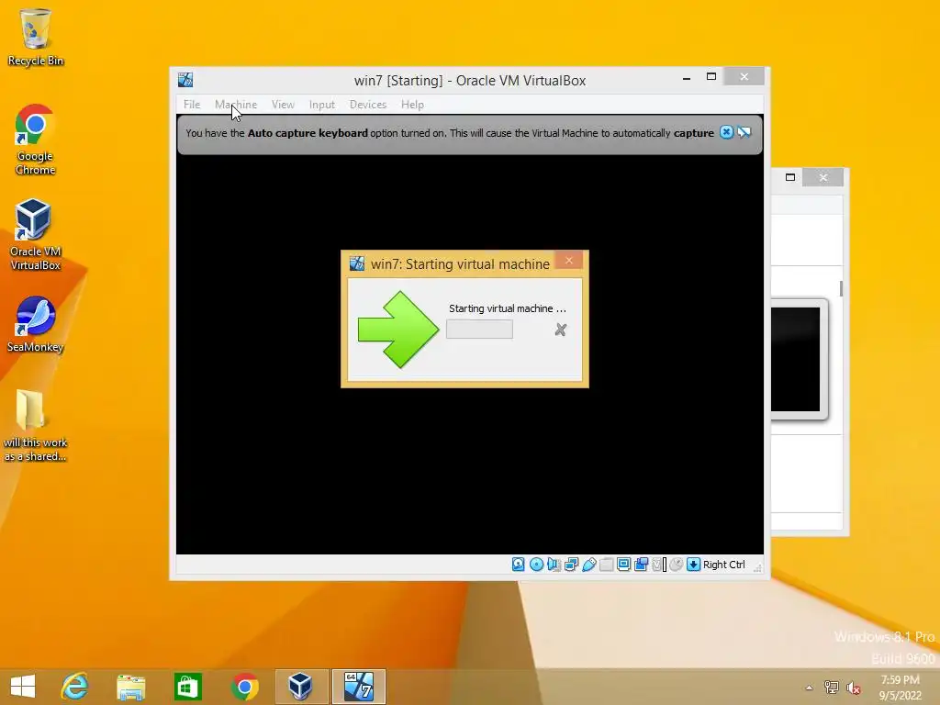Click the window resize grip in status bar
The height and width of the screenshot is (705, 940).
(757, 567)
